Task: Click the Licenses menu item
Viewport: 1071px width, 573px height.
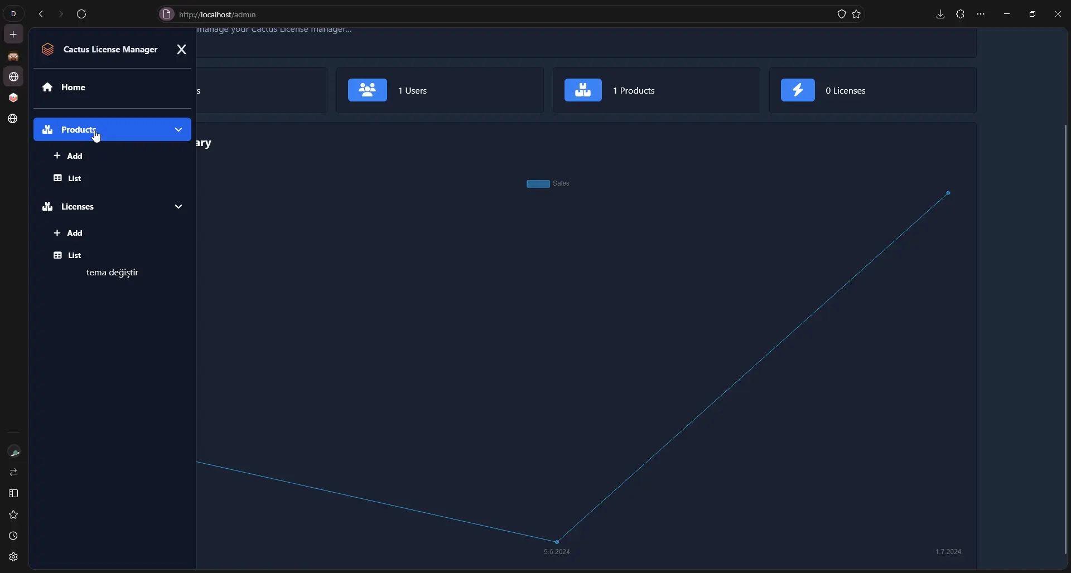Action: coord(112,207)
